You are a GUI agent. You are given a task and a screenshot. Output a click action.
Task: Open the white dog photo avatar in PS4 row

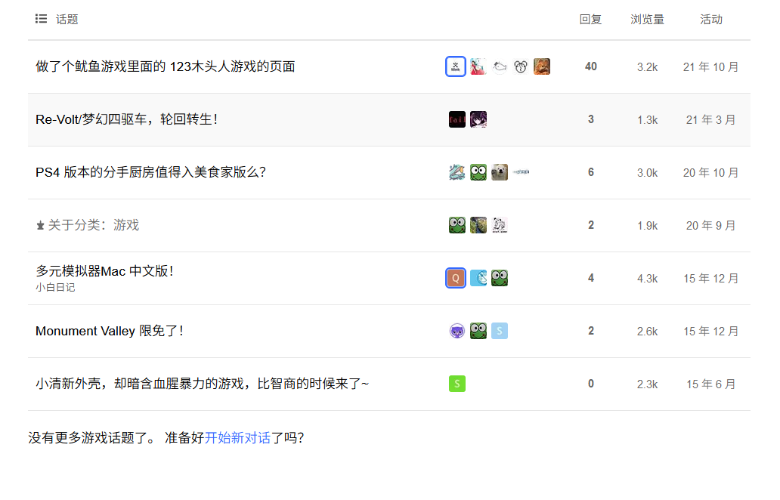pyautogui.click(x=500, y=172)
